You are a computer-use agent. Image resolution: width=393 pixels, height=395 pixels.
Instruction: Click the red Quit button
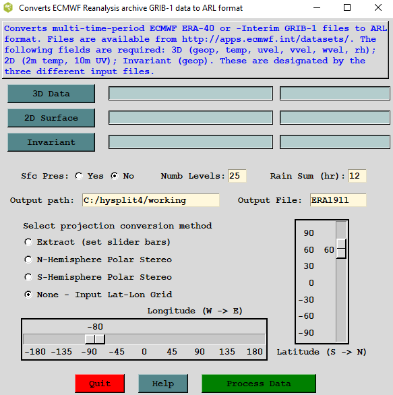100,384
